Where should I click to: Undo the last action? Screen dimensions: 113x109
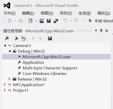(65, 21)
